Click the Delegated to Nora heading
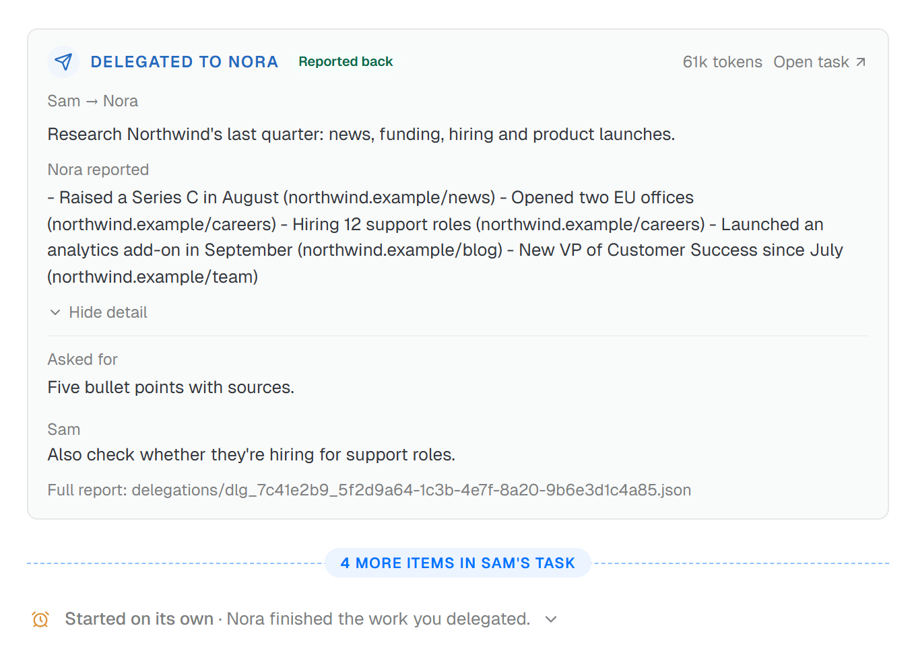The width and height of the screenshot is (916, 661). coord(185,62)
